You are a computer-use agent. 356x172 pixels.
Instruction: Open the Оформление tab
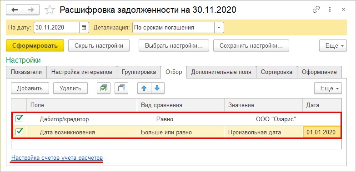pyautogui.click(x=319, y=72)
